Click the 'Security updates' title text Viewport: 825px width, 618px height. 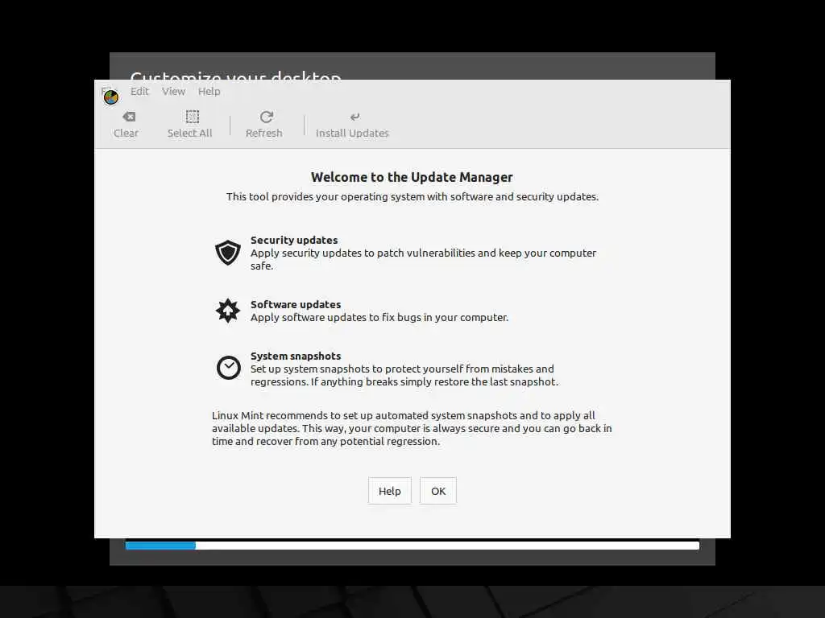[294, 240]
